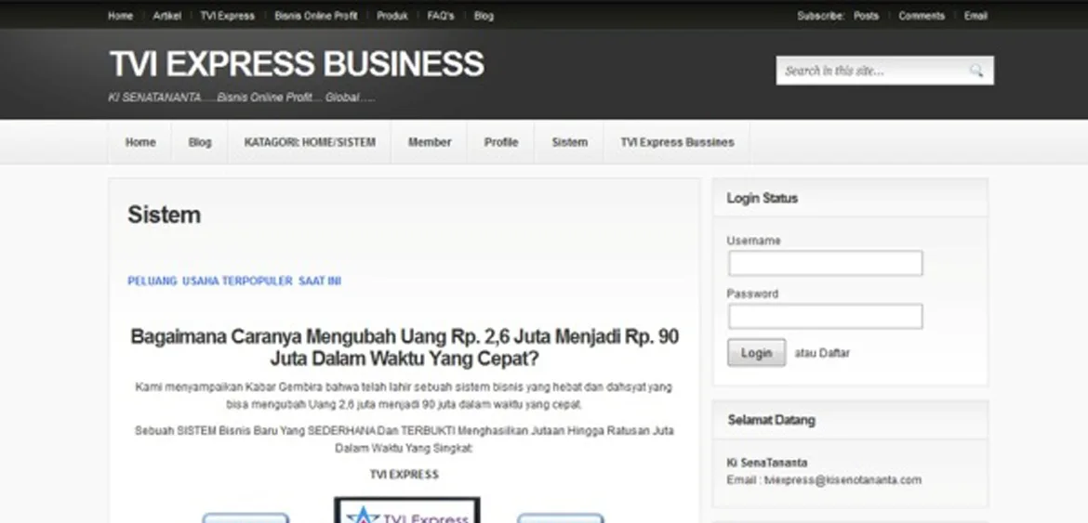Open Home in the top bar
1088x523 pixels.
point(120,16)
